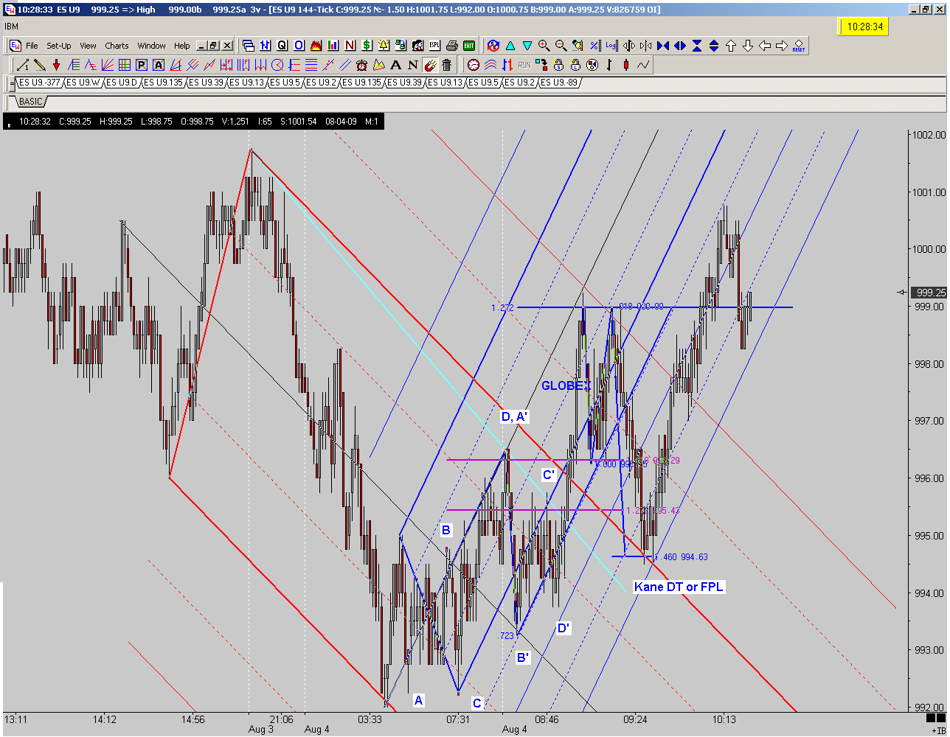
Task: Toggle the grayed RUN button
Action: point(524,65)
